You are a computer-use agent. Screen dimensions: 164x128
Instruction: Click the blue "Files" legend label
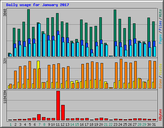pyautogui.click(x=160, y=25)
